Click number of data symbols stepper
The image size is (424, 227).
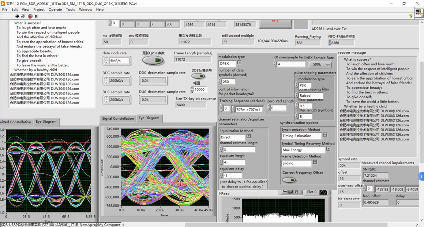coord(220,81)
